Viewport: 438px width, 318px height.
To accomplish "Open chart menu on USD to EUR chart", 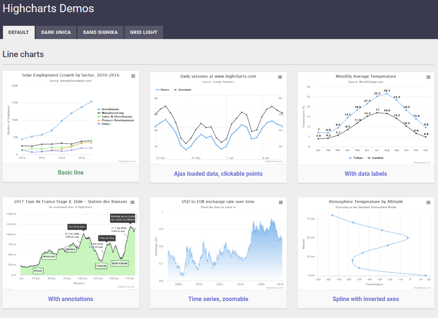I will (281, 202).
